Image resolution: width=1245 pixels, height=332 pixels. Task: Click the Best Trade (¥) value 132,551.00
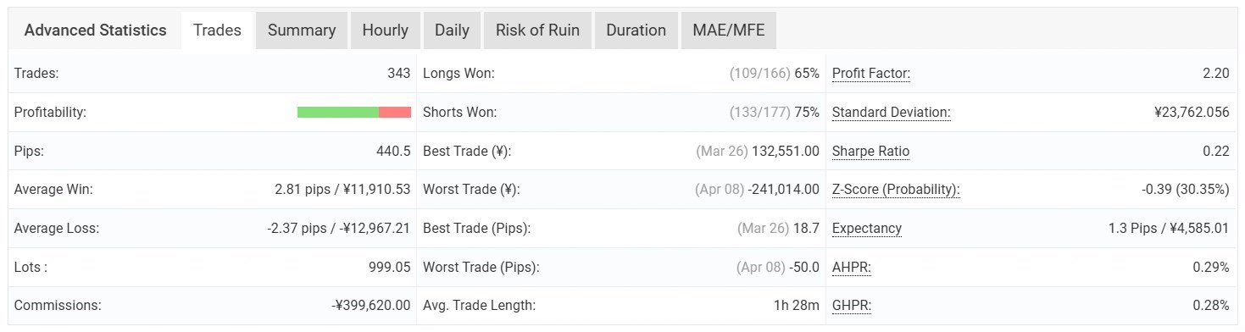tap(786, 152)
